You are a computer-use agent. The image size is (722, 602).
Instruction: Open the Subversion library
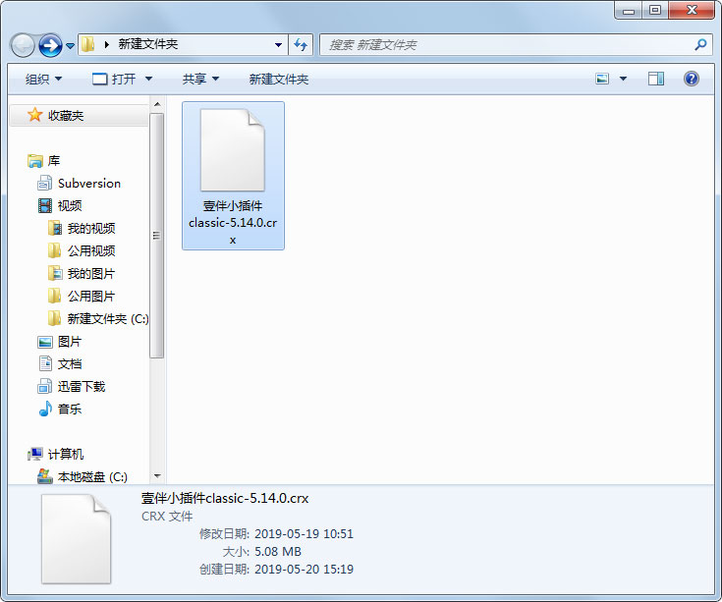click(x=88, y=184)
